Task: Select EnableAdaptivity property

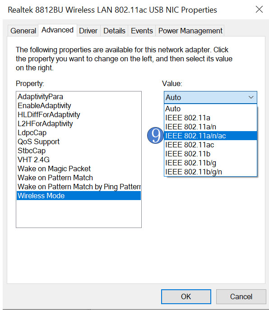Action: tap(79, 105)
